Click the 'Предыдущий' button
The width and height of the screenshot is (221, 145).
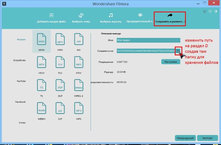pos(185,138)
